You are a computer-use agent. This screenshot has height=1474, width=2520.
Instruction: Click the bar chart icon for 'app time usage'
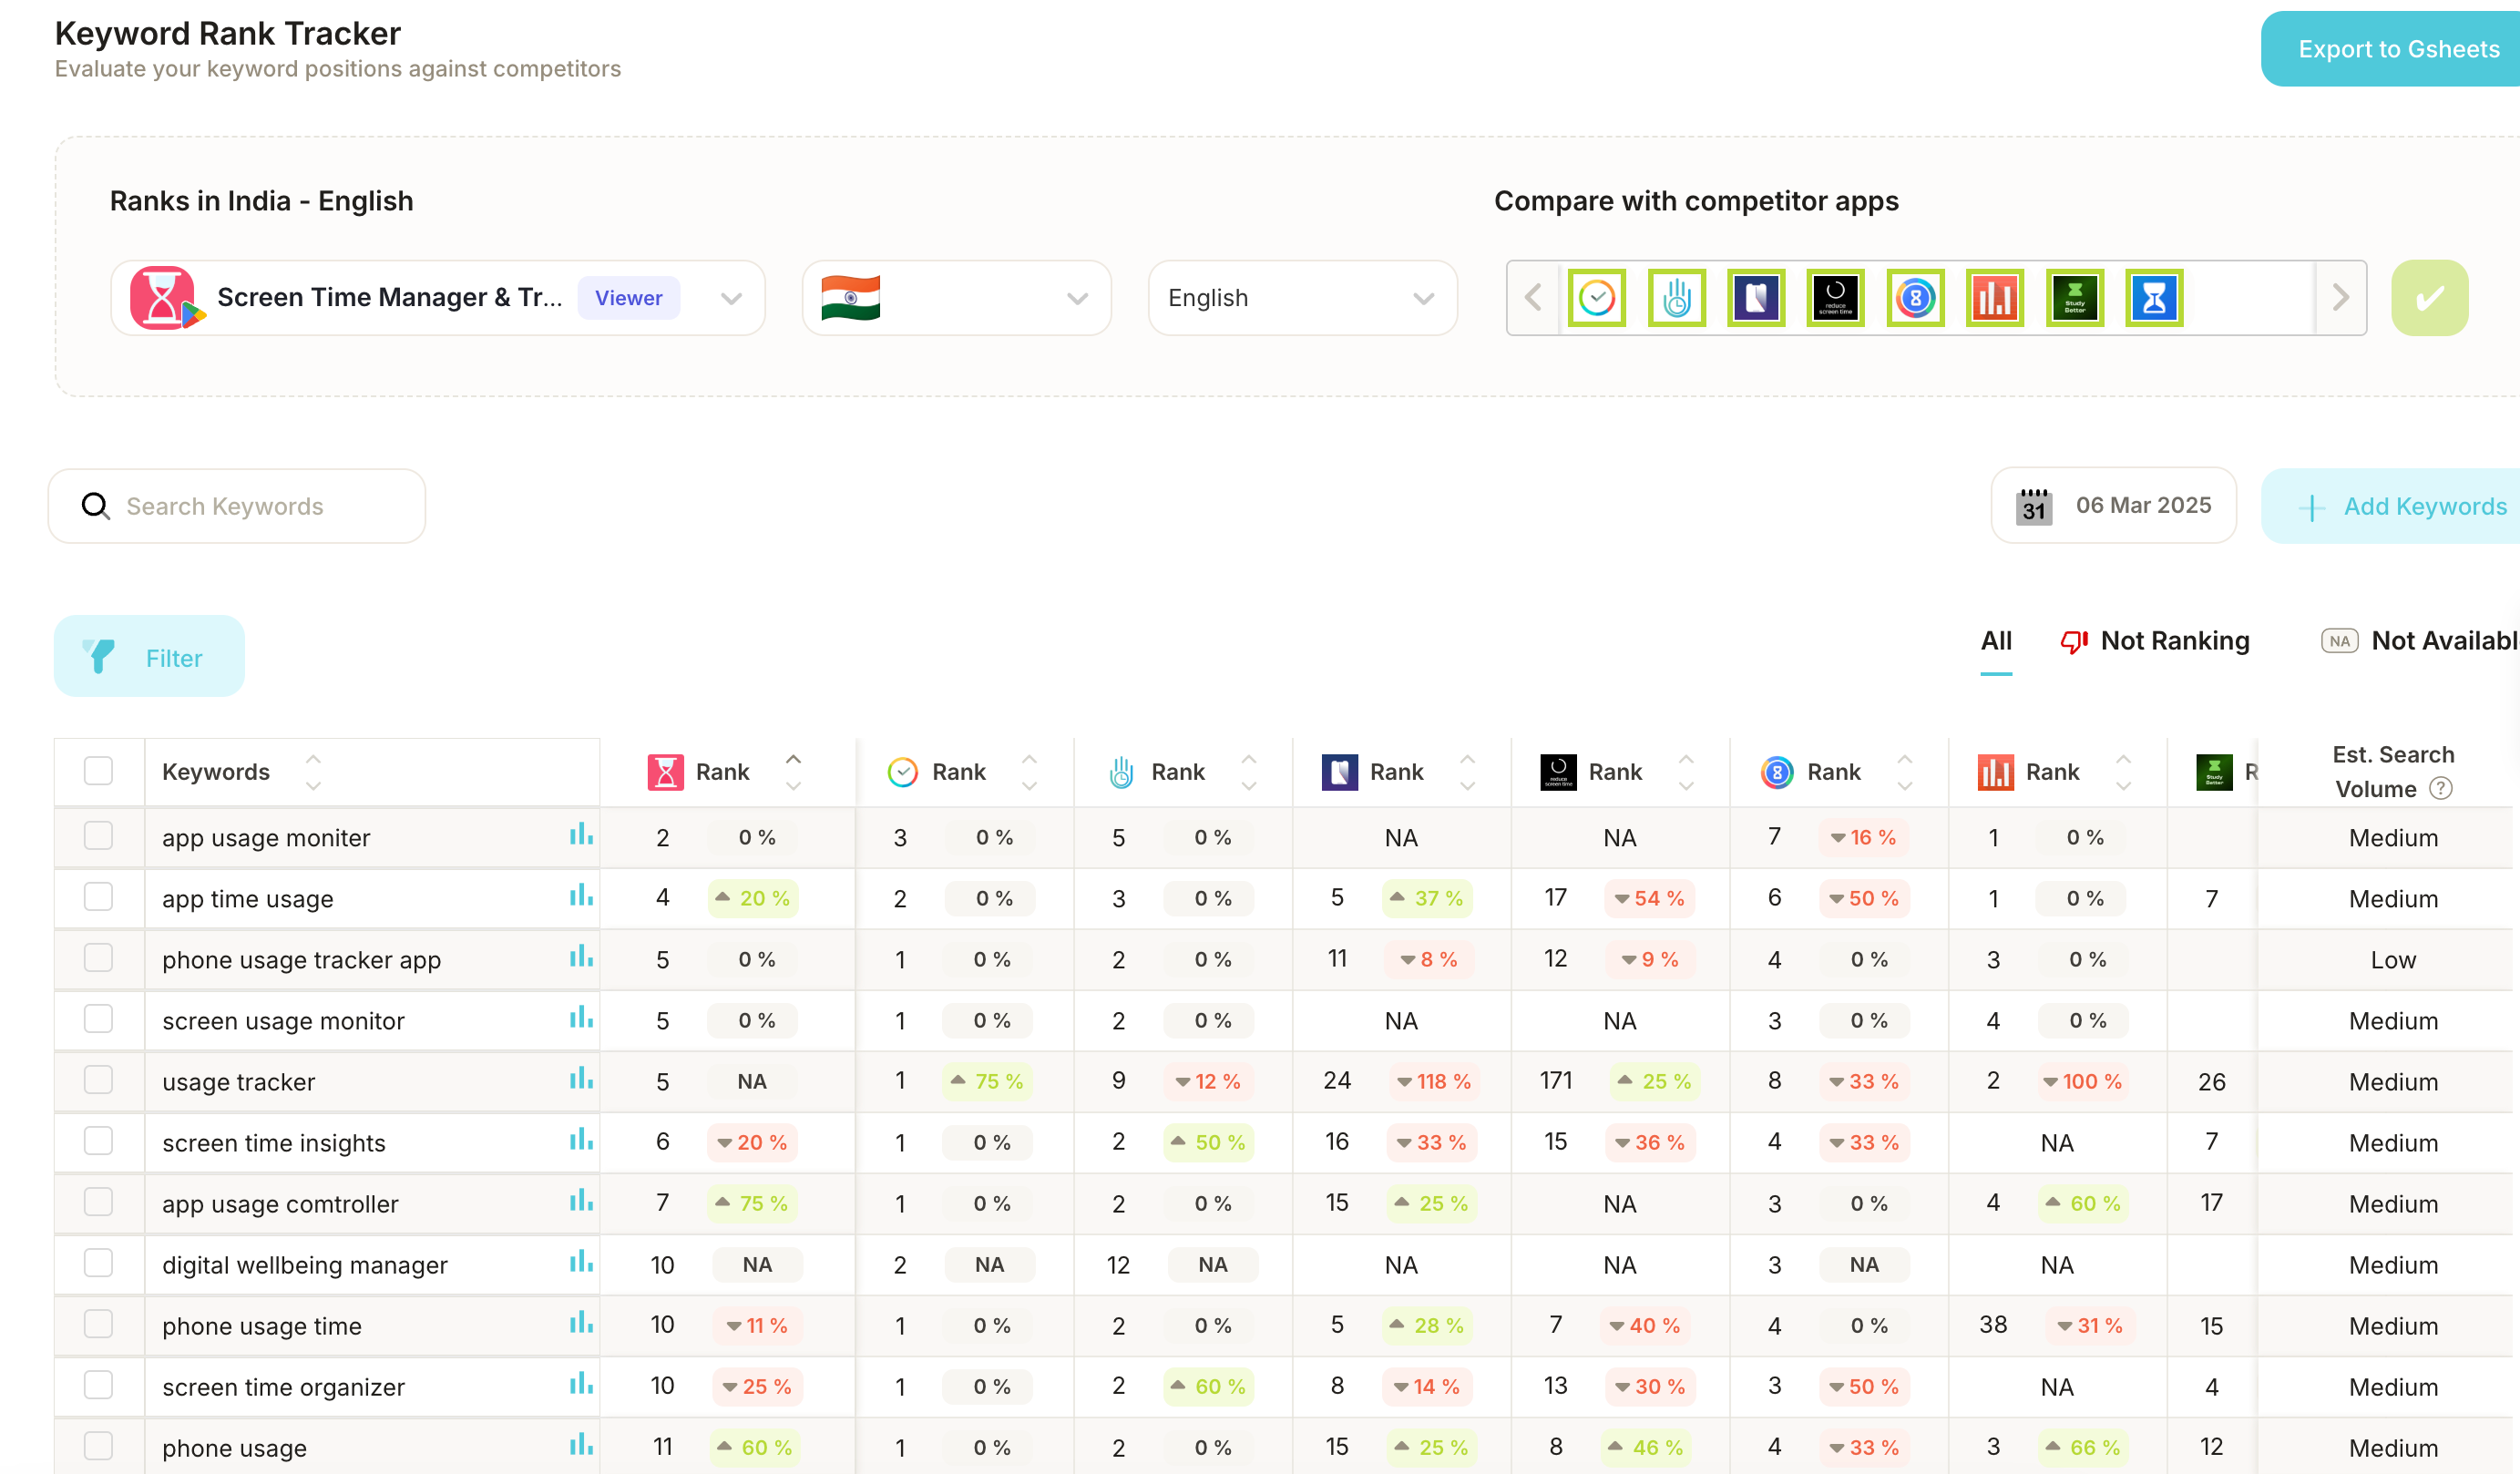click(581, 896)
